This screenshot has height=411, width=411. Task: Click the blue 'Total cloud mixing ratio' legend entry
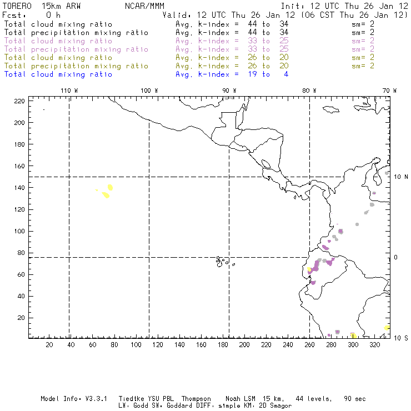[58, 74]
